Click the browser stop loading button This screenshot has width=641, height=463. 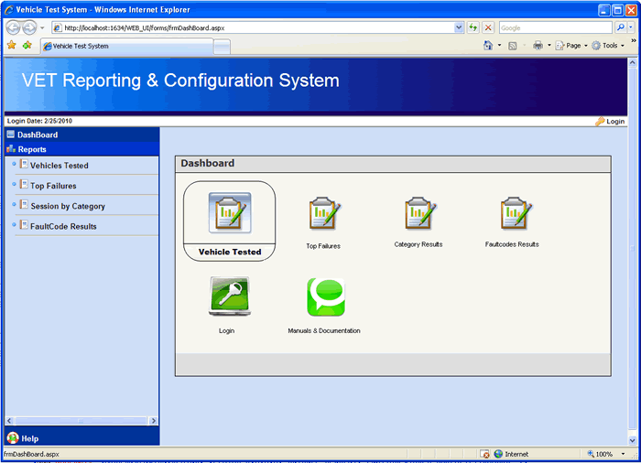pyautogui.click(x=488, y=28)
